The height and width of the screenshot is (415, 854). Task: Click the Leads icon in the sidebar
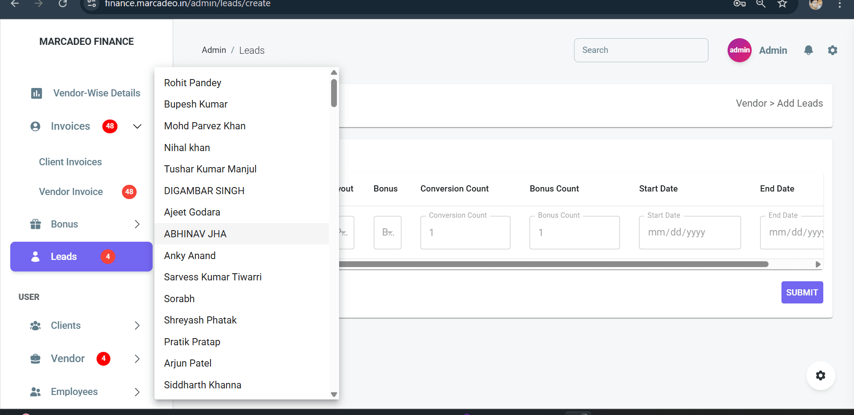click(35, 256)
